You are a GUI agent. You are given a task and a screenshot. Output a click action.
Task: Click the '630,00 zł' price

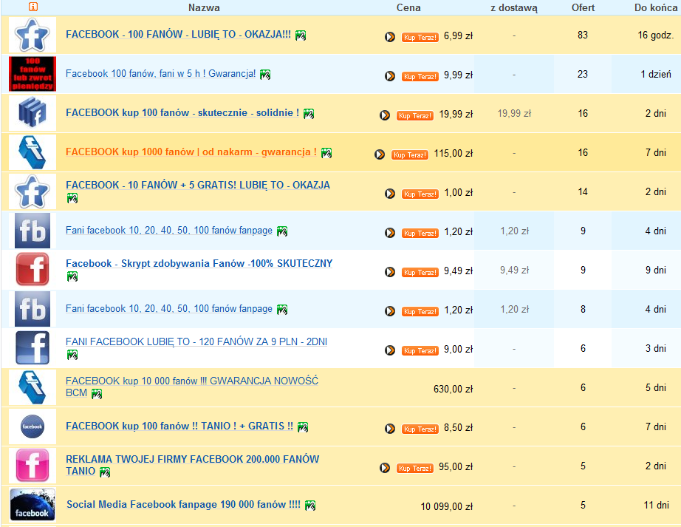point(453,389)
